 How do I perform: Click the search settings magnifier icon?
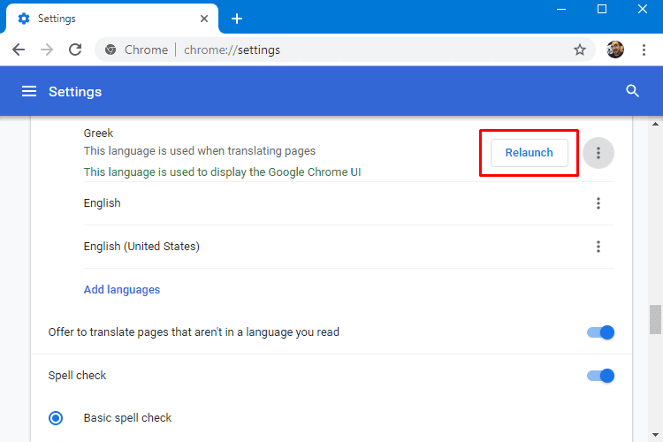point(633,91)
